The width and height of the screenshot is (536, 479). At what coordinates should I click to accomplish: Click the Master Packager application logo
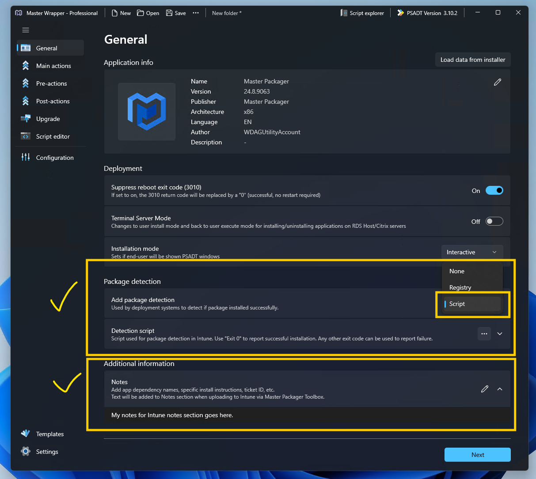(147, 112)
